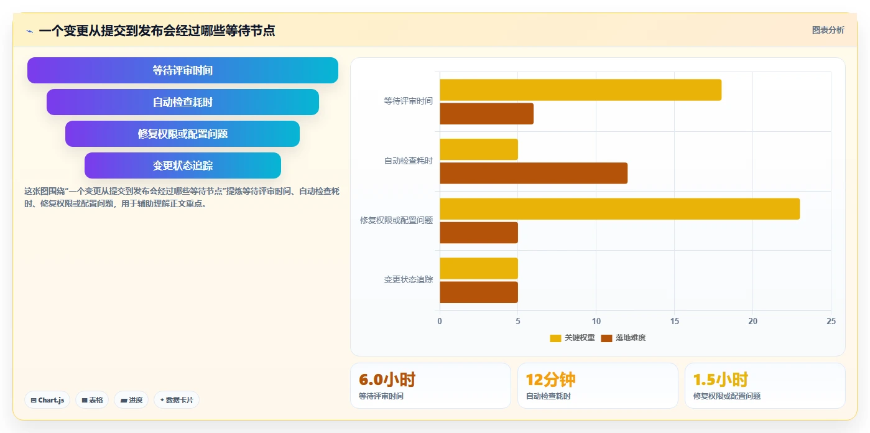Click the x-axis tick value 25
This screenshot has height=433, width=870.
tap(831, 321)
